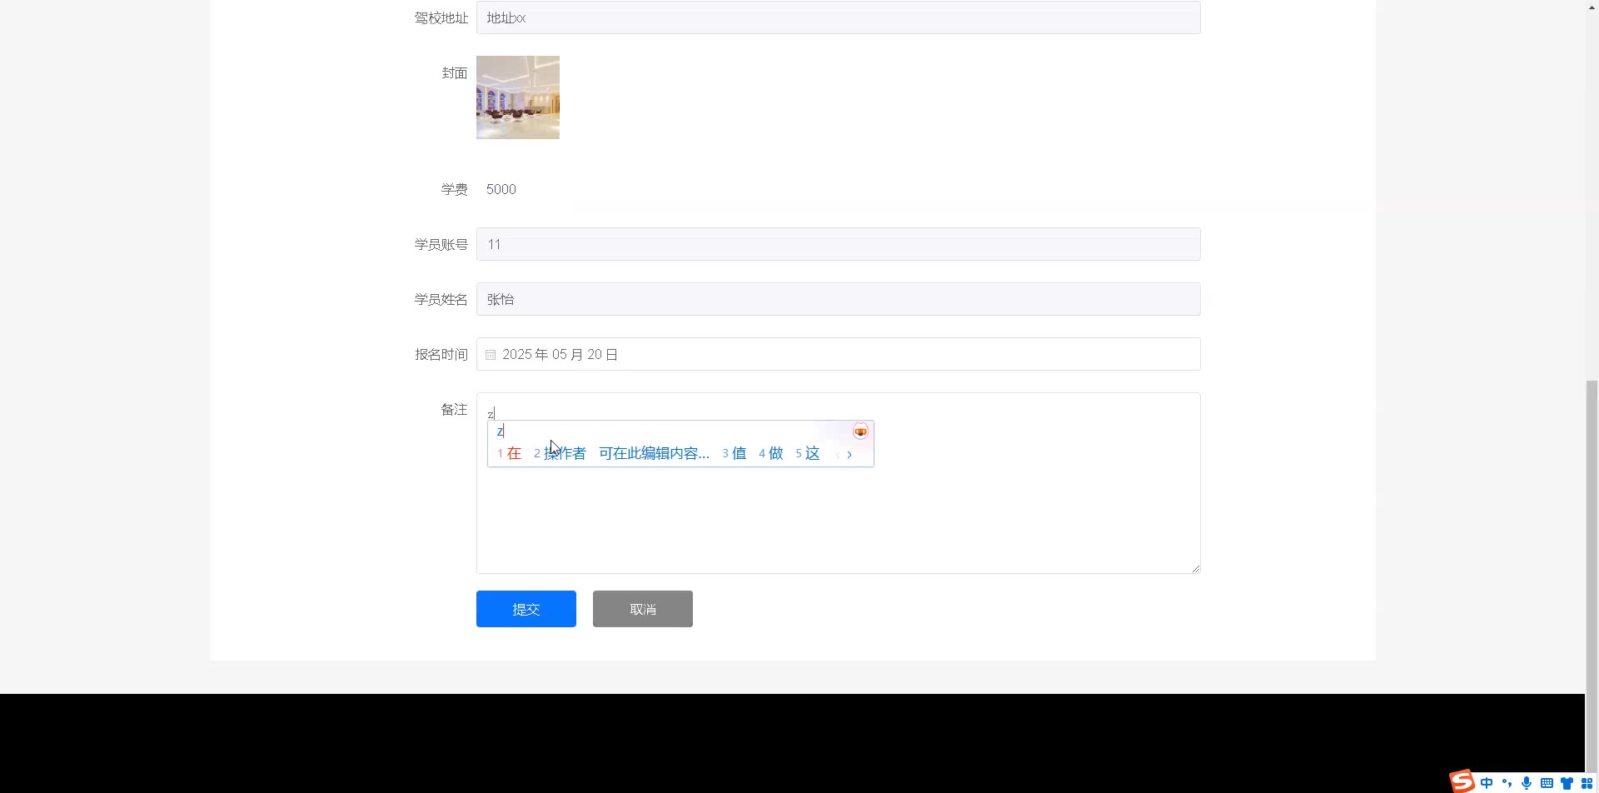Click the 备注 label

click(454, 409)
